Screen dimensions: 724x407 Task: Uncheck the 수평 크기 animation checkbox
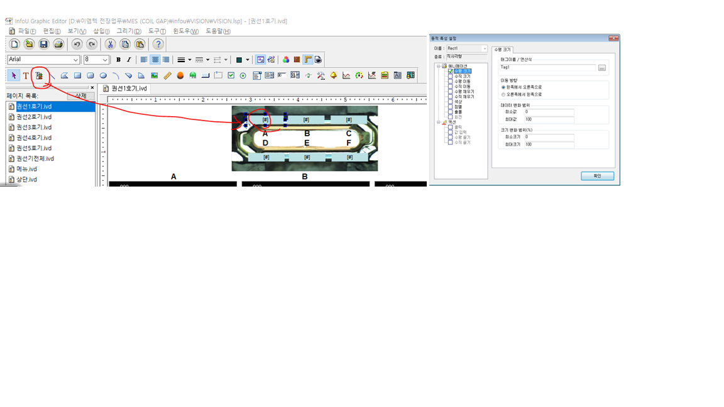[451, 72]
